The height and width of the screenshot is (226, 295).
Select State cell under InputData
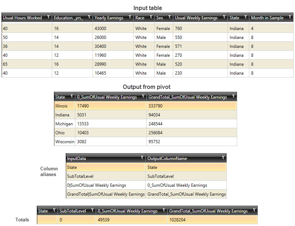point(105,167)
